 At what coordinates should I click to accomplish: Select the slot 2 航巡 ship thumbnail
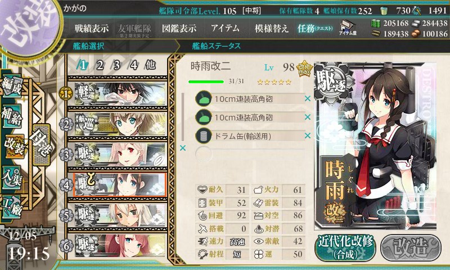[120, 124]
